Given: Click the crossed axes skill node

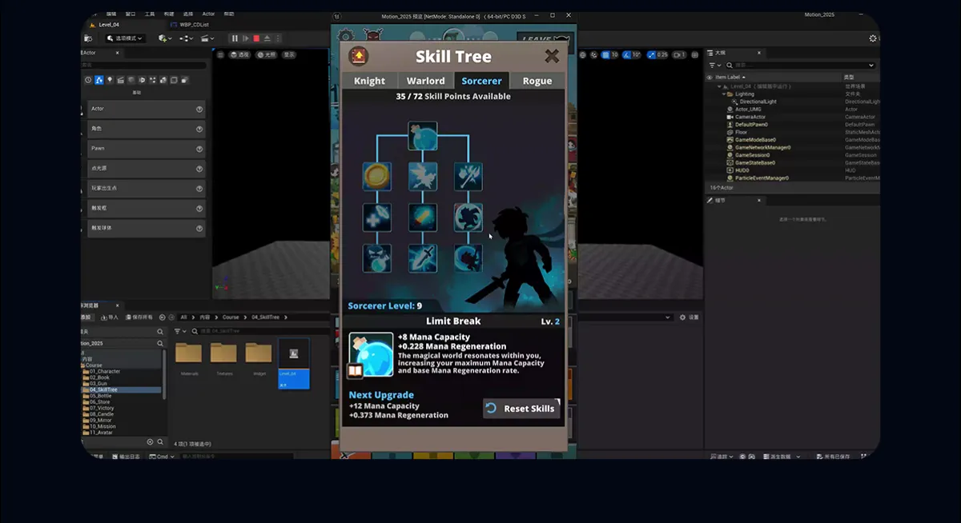Looking at the screenshot, I should [468, 176].
